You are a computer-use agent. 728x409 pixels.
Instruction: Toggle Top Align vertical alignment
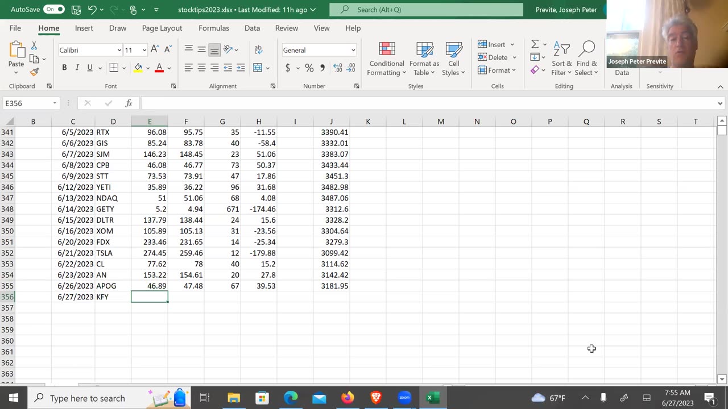(x=188, y=50)
